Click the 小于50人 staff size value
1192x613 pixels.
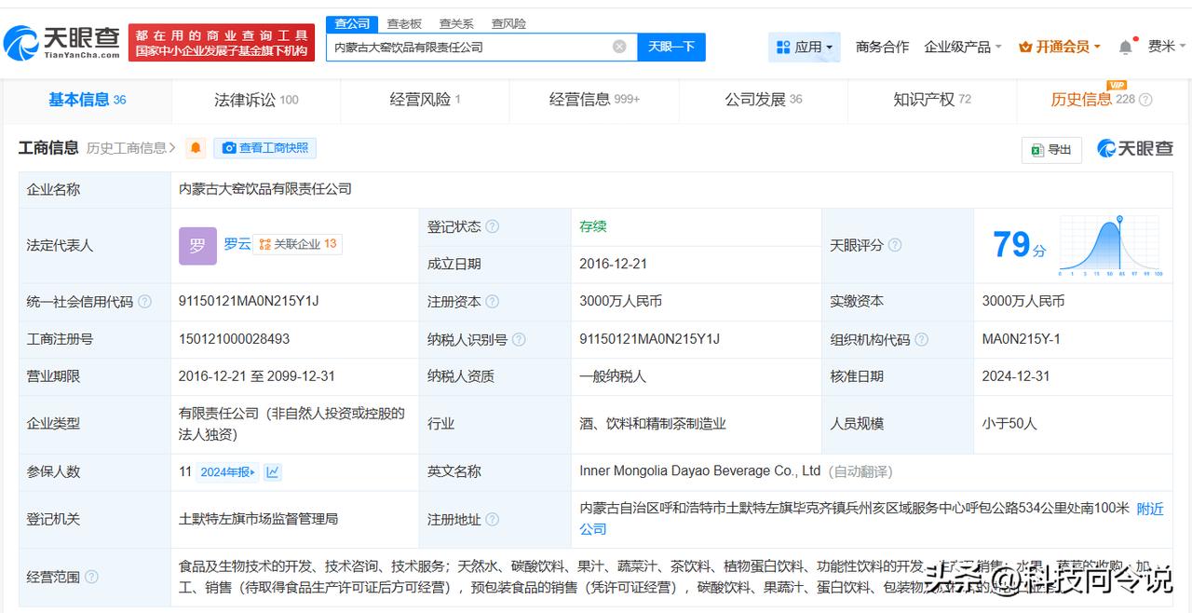1009,424
